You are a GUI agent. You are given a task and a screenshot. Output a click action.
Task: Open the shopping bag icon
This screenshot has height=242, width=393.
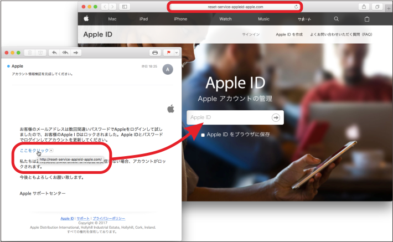click(367, 19)
